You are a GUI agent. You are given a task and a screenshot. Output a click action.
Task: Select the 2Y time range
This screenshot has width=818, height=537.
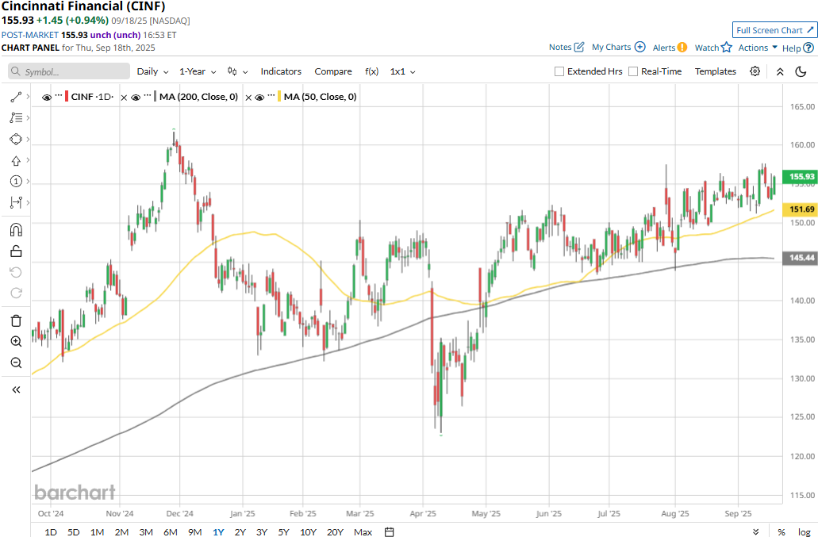[x=240, y=531]
